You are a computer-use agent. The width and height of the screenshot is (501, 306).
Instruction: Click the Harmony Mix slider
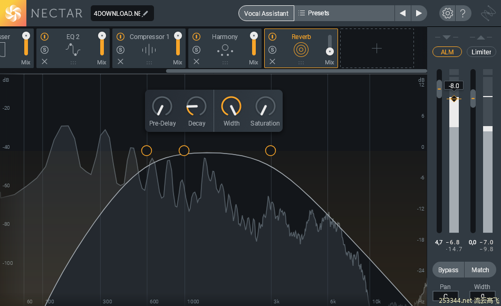click(254, 44)
